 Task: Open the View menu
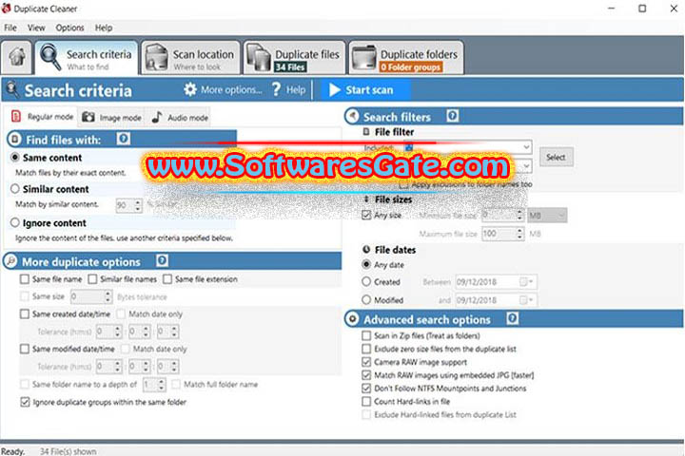tap(36, 28)
